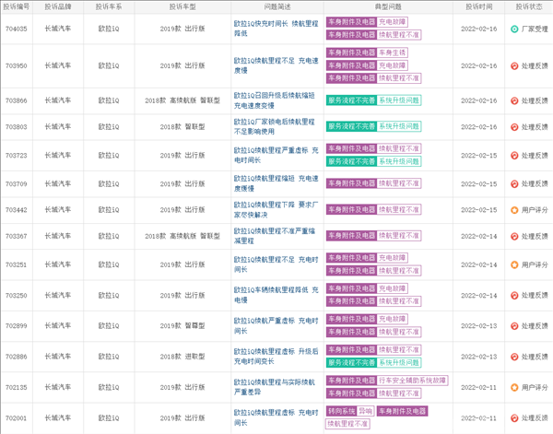
Task: Click the red status icon for complaint 703866
Action: coord(514,100)
